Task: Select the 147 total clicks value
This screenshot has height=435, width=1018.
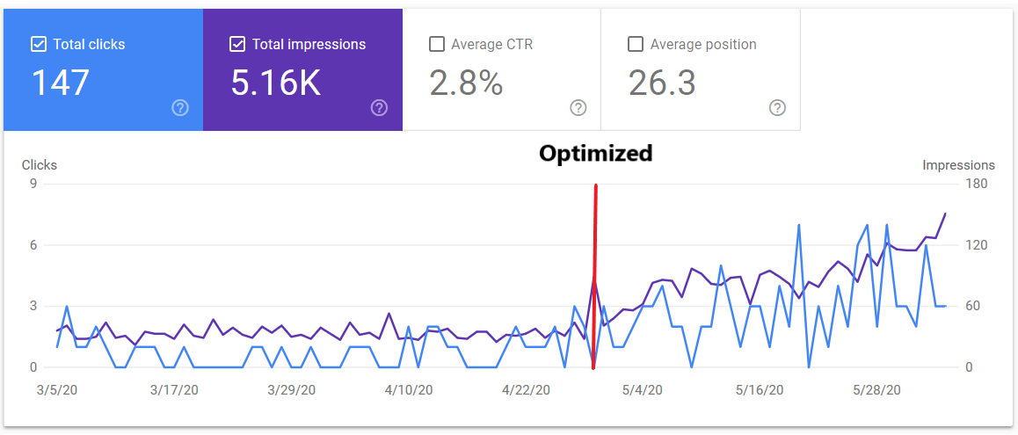Action: 61,83
